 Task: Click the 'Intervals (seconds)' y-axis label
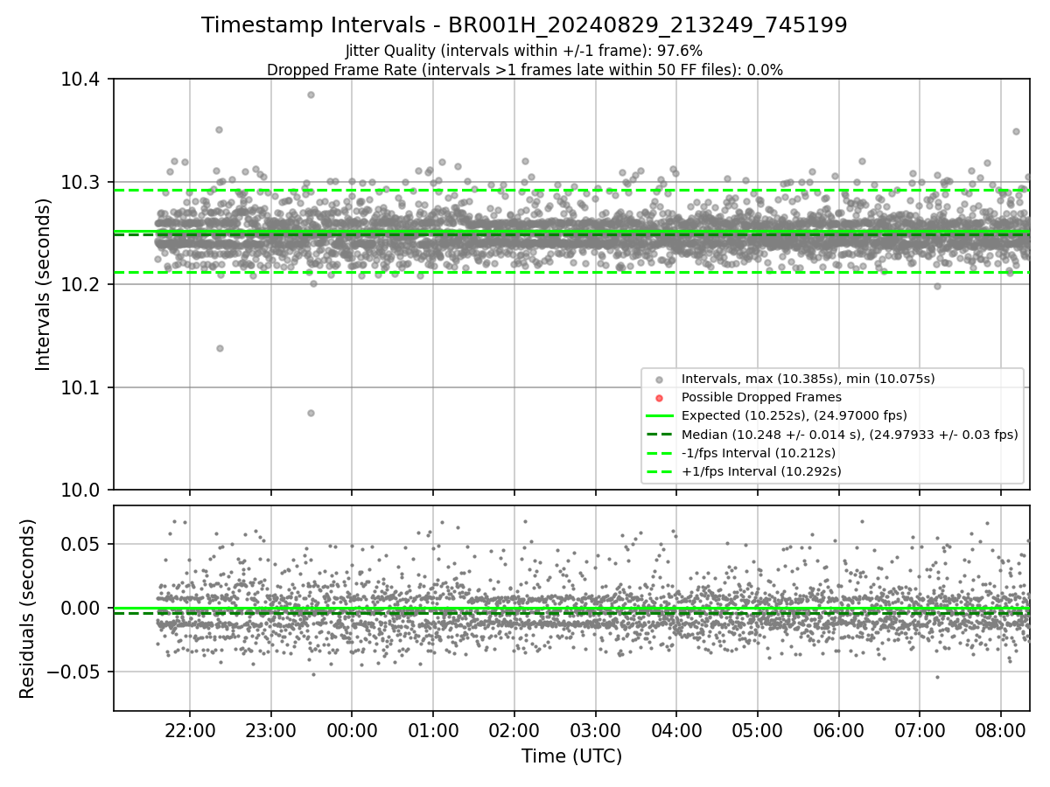click(x=44, y=284)
